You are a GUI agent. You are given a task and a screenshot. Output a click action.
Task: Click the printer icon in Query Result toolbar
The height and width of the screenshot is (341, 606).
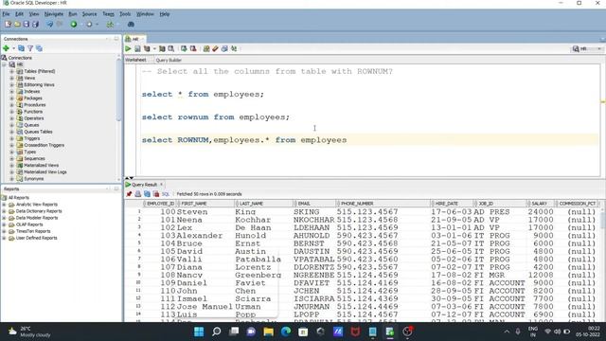point(138,194)
